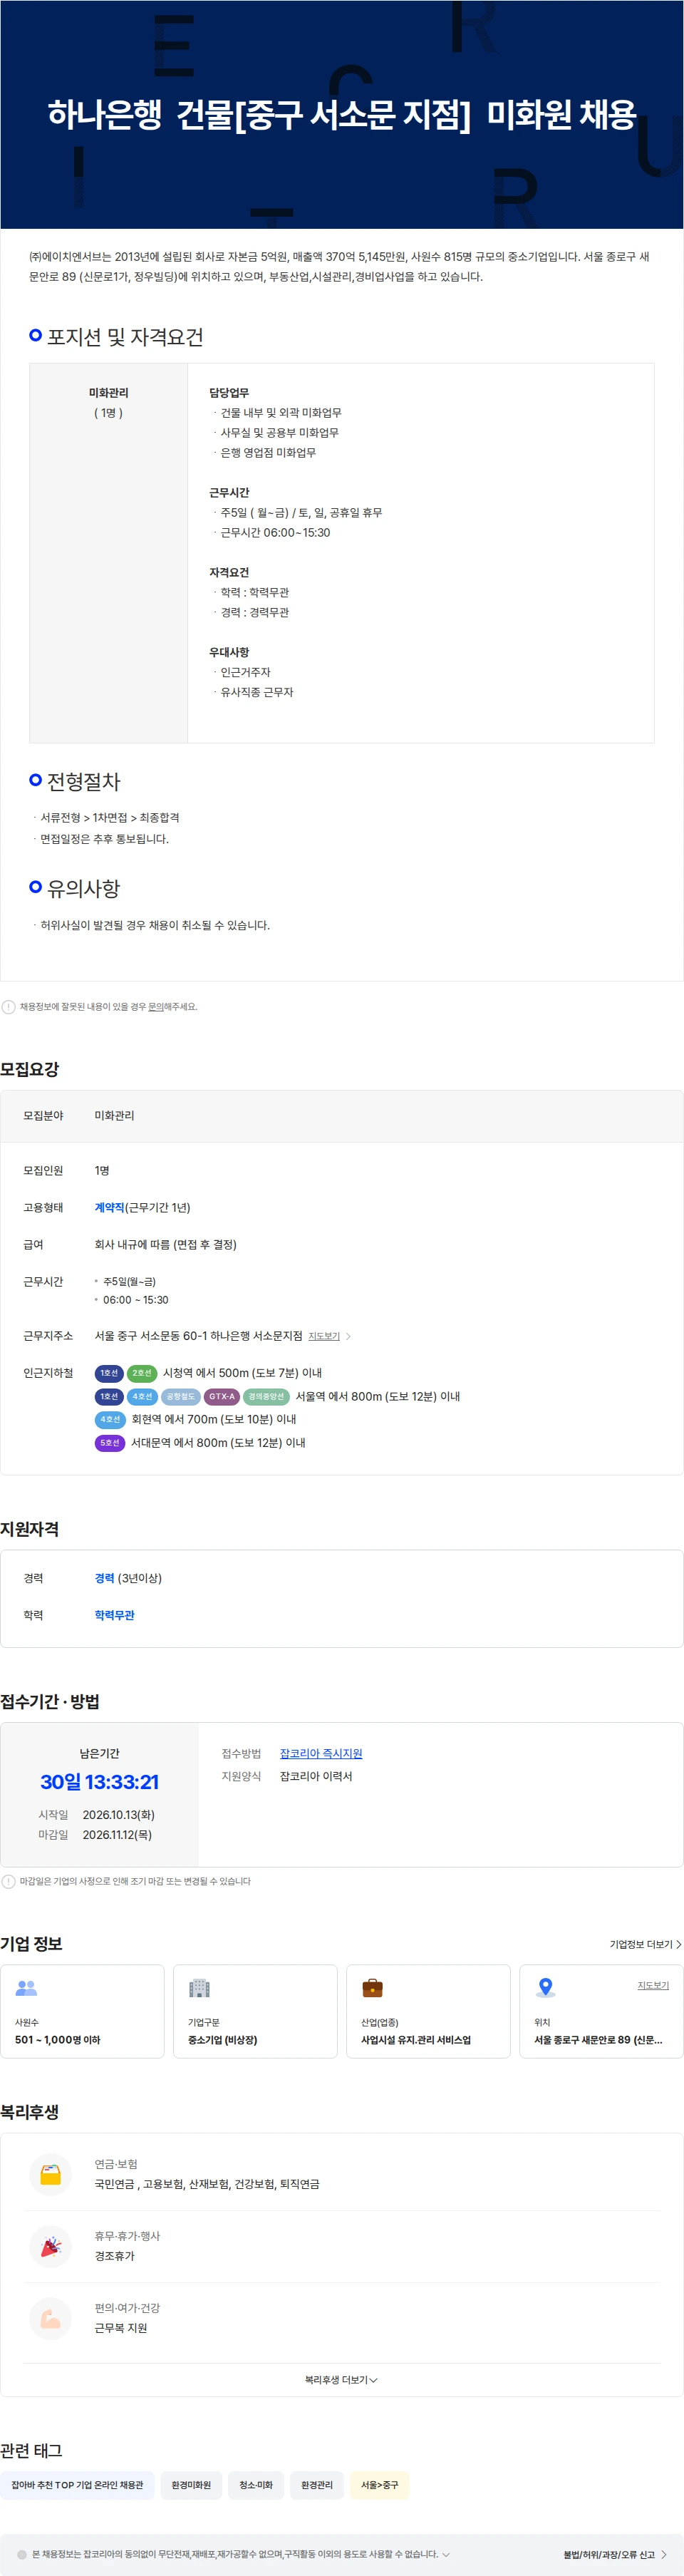Click the remaining time countdown 30일
Viewport: 684px width, 2576px height.
coord(99,1781)
